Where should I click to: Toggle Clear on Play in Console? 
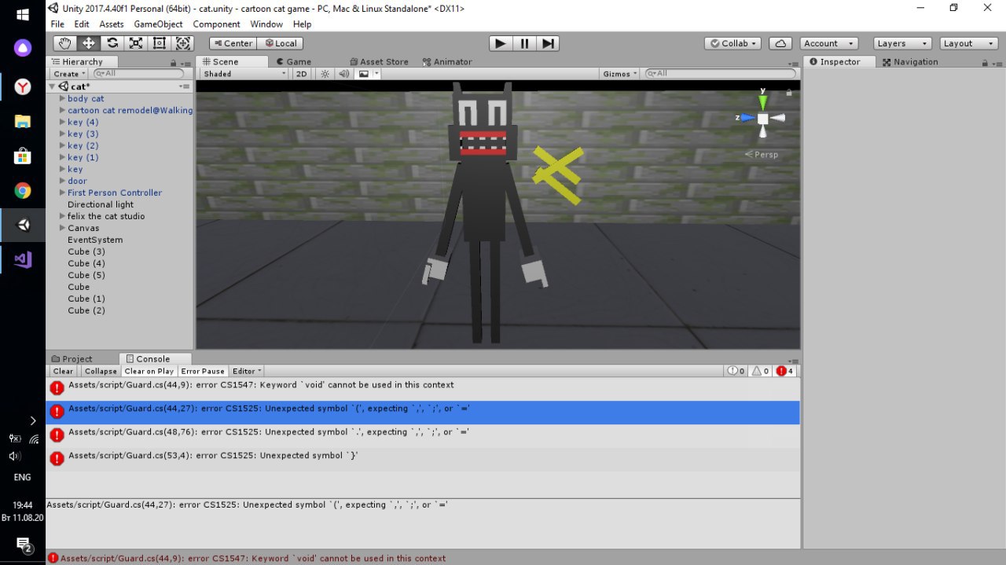point(149,371)
